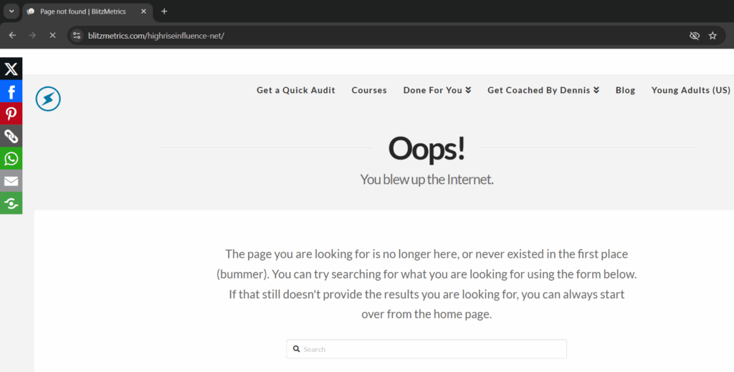Toggle the tracking protection eye icon
This screenshot has height=372, width=734.
pyautogui.click(x=694, y=35)
